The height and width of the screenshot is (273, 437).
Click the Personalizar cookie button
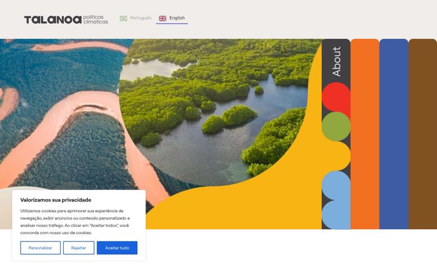point(41,248)
